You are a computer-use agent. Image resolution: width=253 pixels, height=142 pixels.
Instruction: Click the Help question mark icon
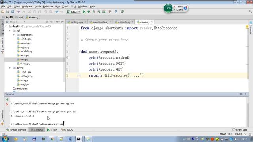(116, 12)
